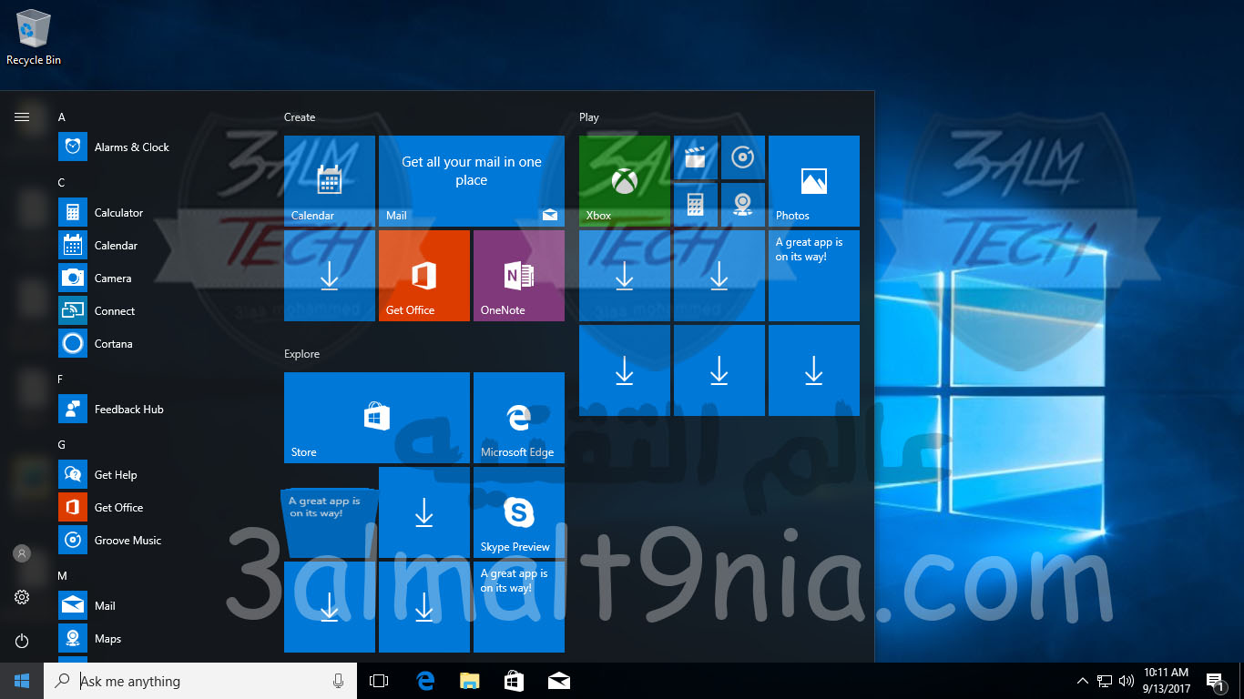Click the Calendar tile in Create group
Viewport: 1244px width, 699px height.
(x=330, y=181)
